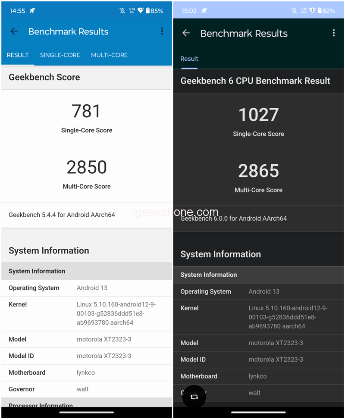Tap the floating screen rotate button
Image resolution: width=345 pixels, height=419 pixels.
tap(194, 397)
